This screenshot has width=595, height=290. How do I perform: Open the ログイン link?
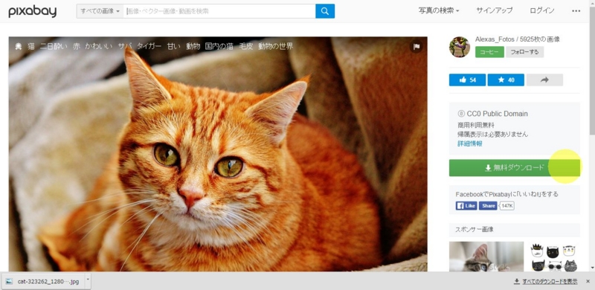(542, 10)
